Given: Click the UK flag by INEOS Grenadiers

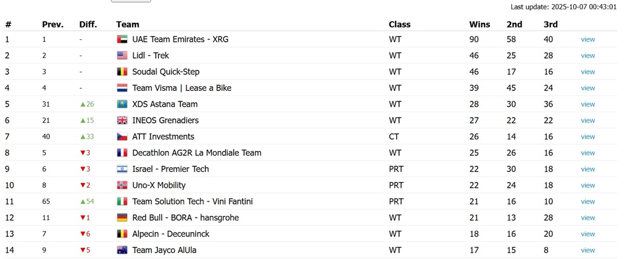Looking at the screenshot, I should pos(122,120).
